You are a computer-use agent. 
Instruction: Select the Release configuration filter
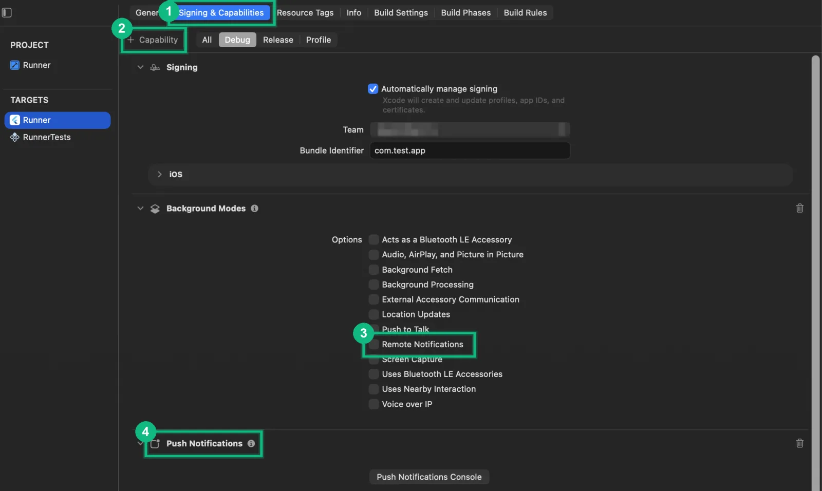tap(278, 40)
